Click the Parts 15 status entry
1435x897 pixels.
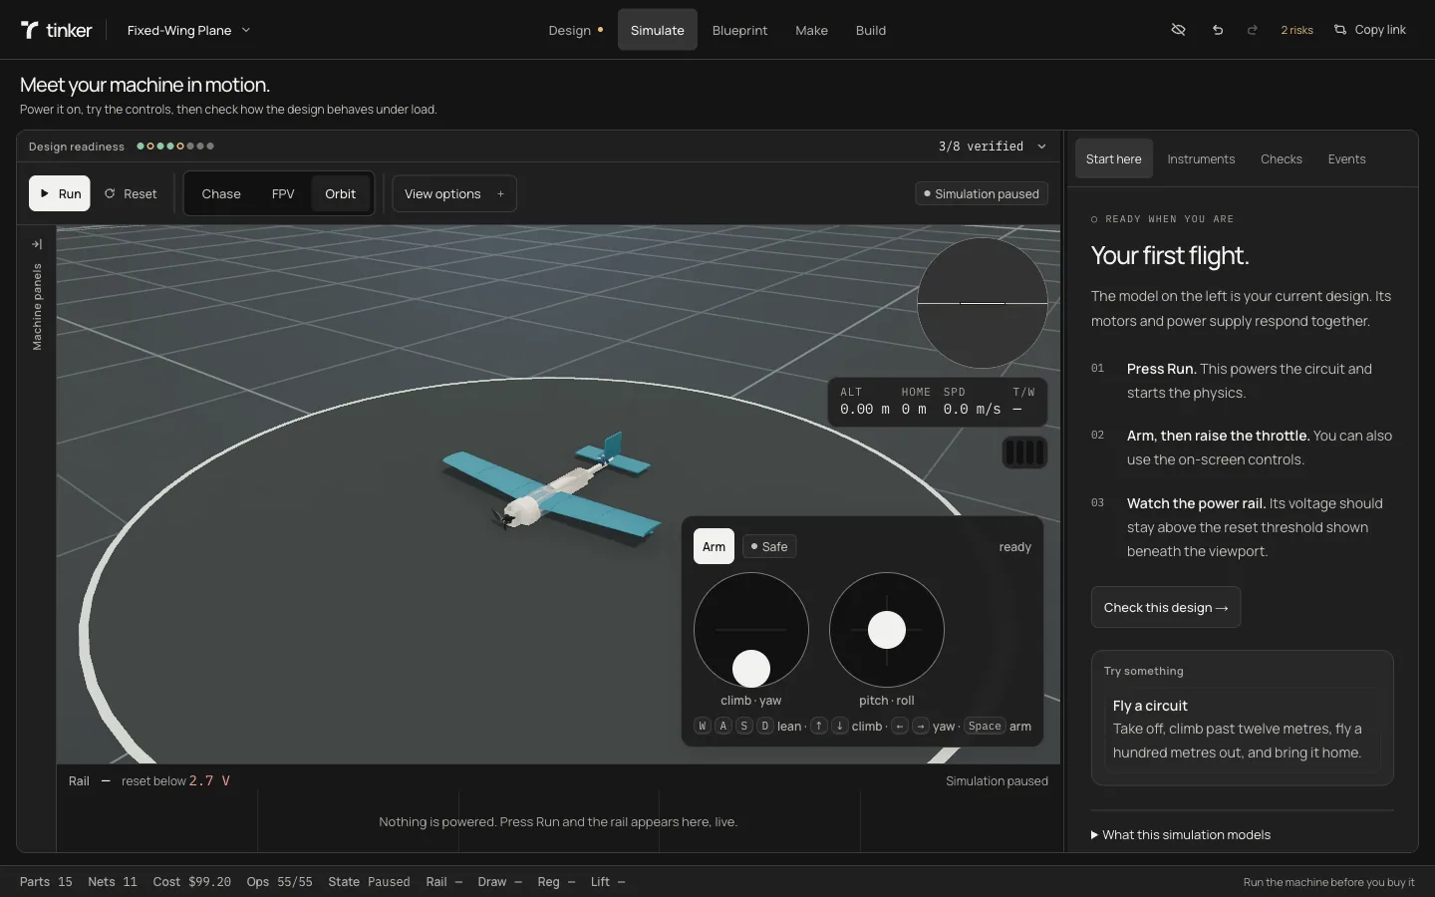click(x=46, y=882)
